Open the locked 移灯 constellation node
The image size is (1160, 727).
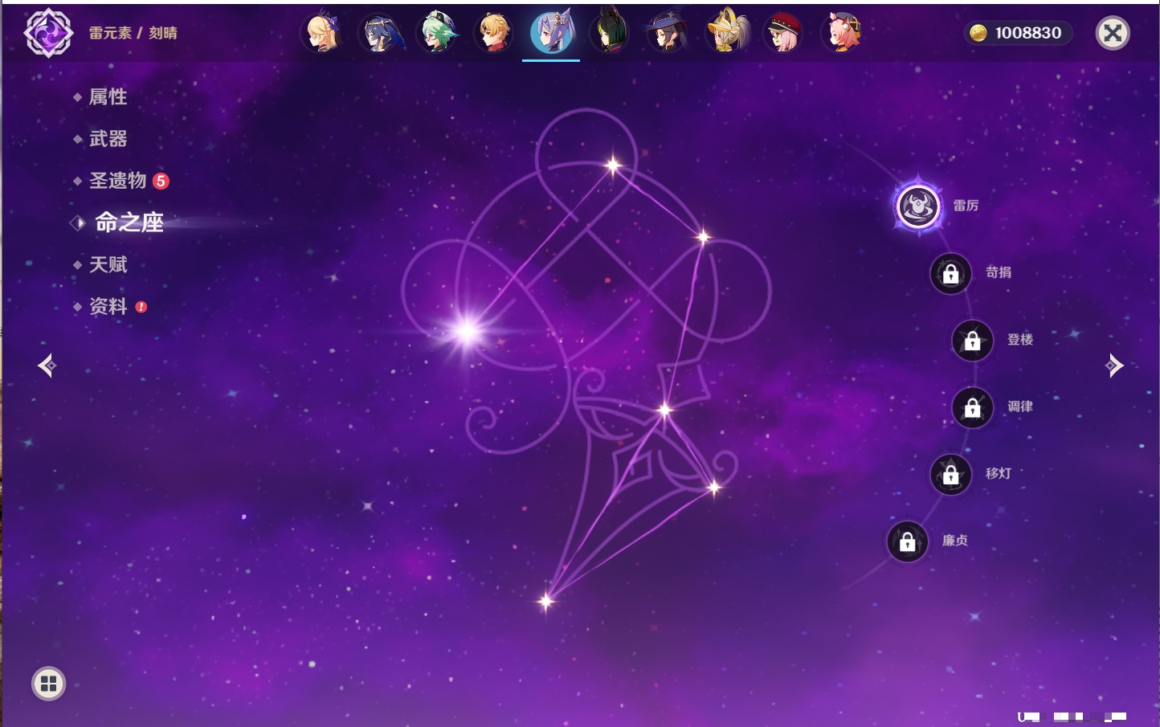click(951, 475)
